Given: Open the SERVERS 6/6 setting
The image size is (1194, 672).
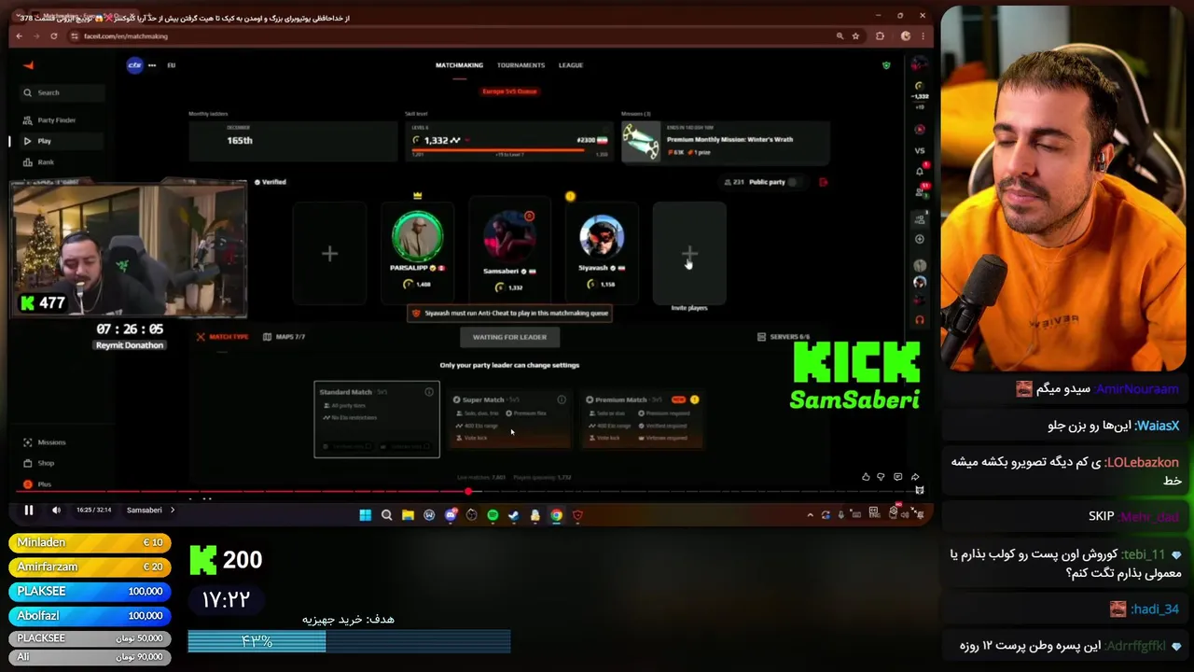Looking at the screenshot, I should coord(784,337).
